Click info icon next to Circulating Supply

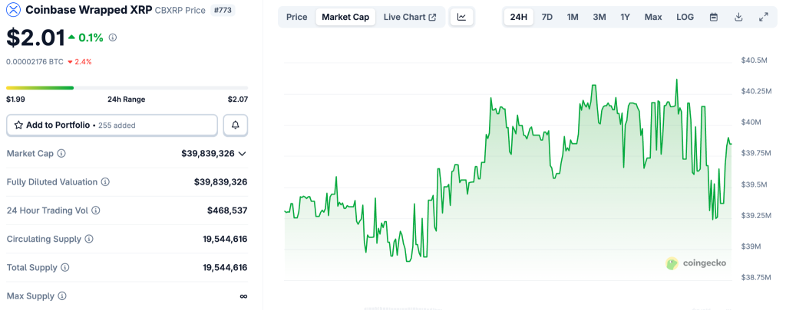point(89,239)
